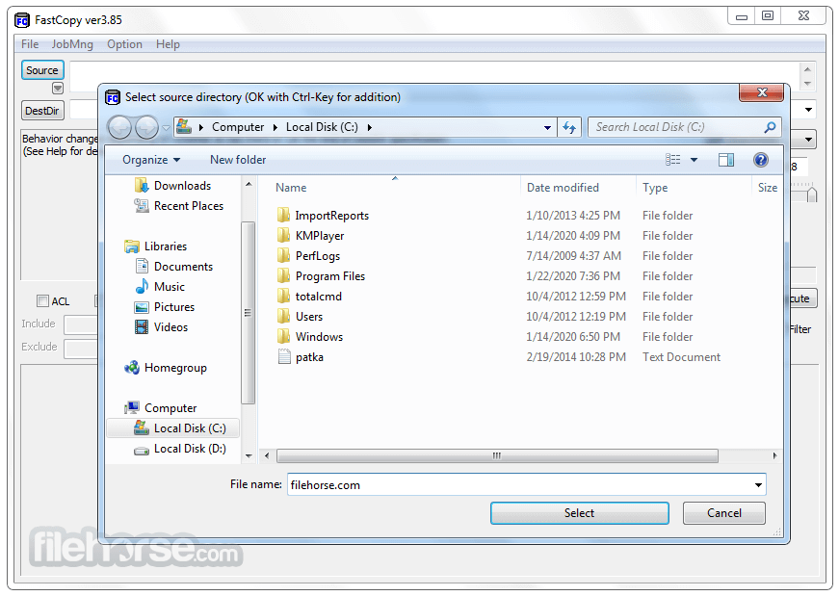Screen dimensions: 839x596
Task: Click the Back navigation arrow
Action: click(x=120, y=126)
